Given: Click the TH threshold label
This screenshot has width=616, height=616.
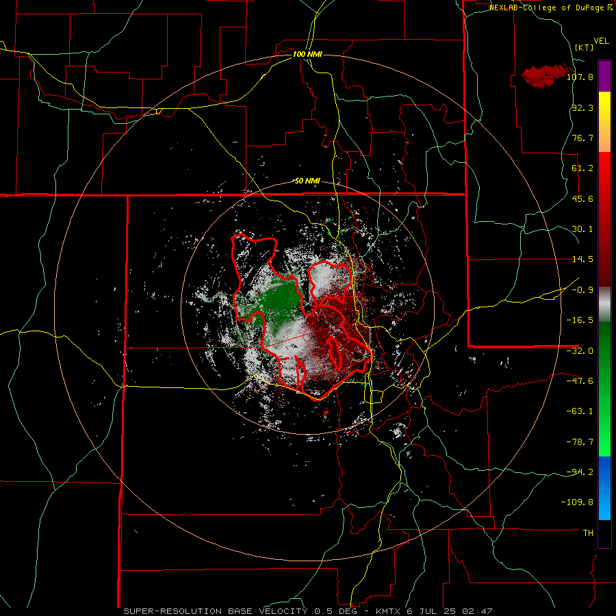Looking at the screenshot, I should 588,533.
